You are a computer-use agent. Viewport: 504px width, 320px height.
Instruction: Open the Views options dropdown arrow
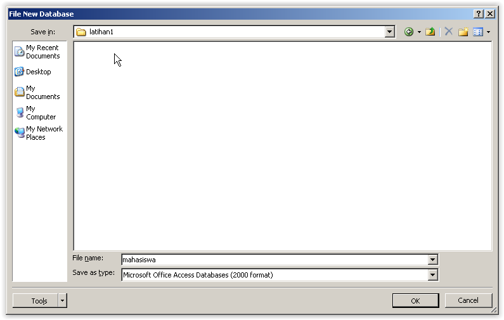point(488,32)
